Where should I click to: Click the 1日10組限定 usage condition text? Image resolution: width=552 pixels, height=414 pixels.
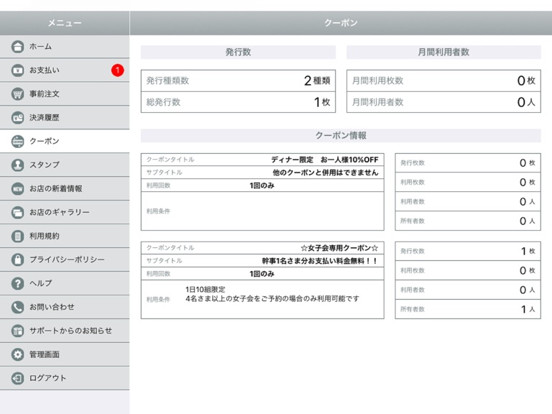click(206, 290)
